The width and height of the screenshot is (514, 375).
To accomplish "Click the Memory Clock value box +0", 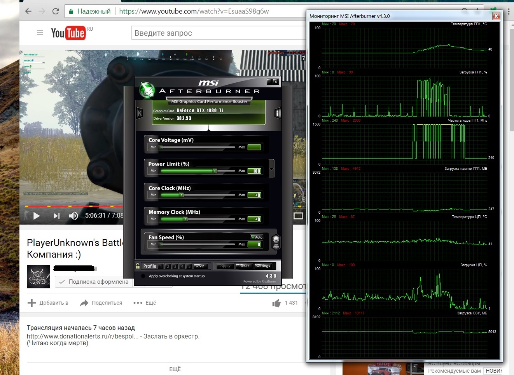I will (255, 219).
